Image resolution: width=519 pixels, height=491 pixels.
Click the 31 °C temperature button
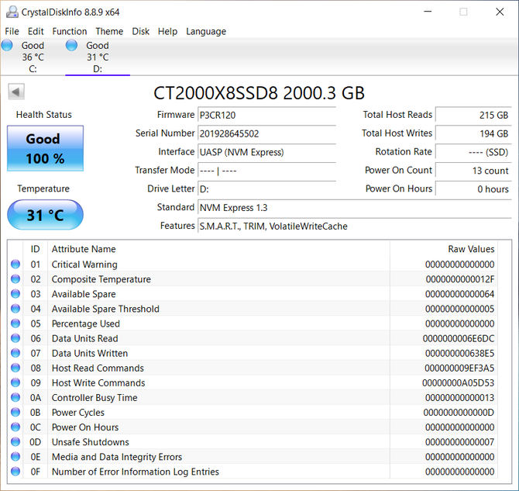click(45, 215)
